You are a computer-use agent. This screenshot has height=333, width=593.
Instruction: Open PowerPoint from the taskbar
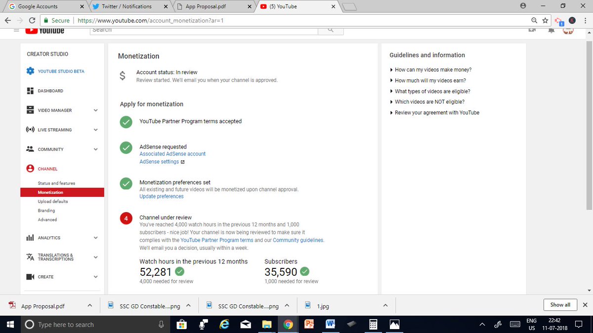pyautogui.click(x=309, y=324)
